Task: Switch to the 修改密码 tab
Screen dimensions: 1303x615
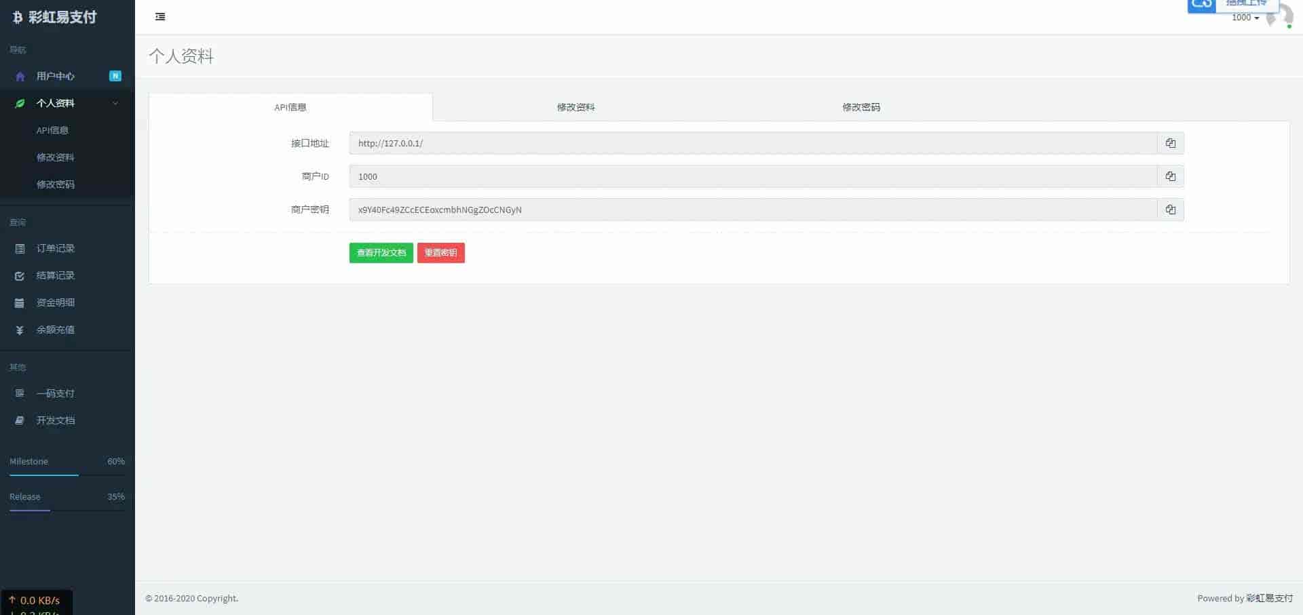Action: pos(861,107)
